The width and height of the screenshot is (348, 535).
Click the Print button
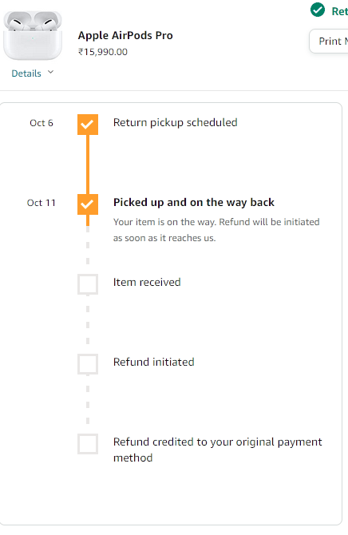click(329, 41)
